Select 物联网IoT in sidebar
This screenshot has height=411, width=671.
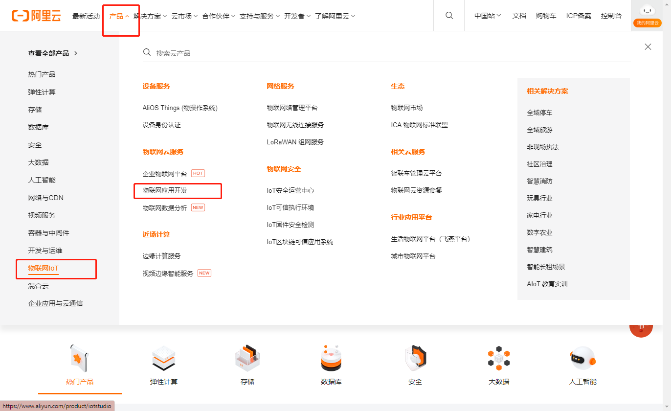44,268
